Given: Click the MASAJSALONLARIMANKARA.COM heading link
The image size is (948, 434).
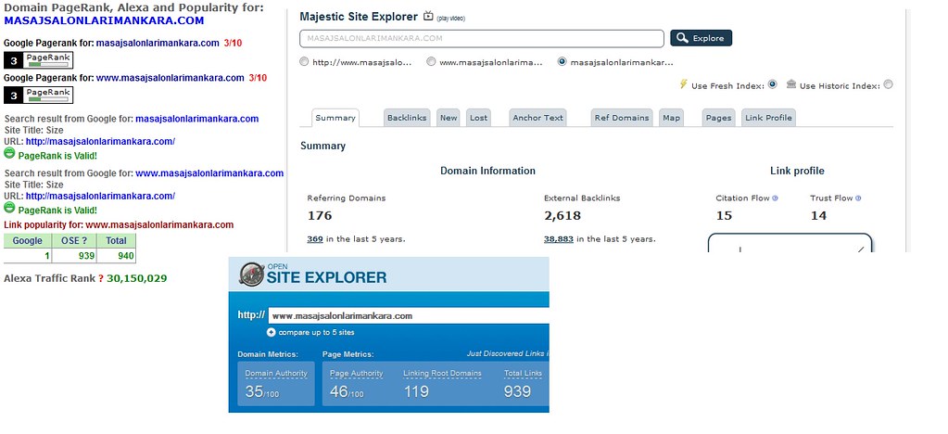Looking at the screenshot, I should pyautogui.click(x=104, y=20).
